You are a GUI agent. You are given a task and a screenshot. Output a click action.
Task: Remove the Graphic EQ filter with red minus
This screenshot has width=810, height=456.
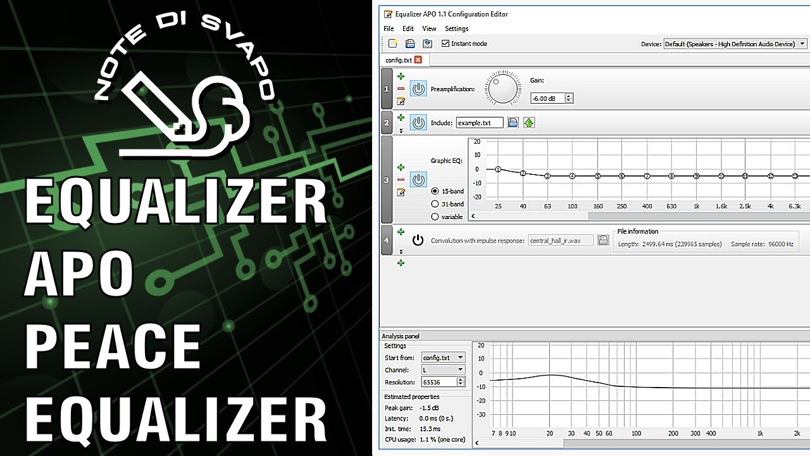pos(401,180)
